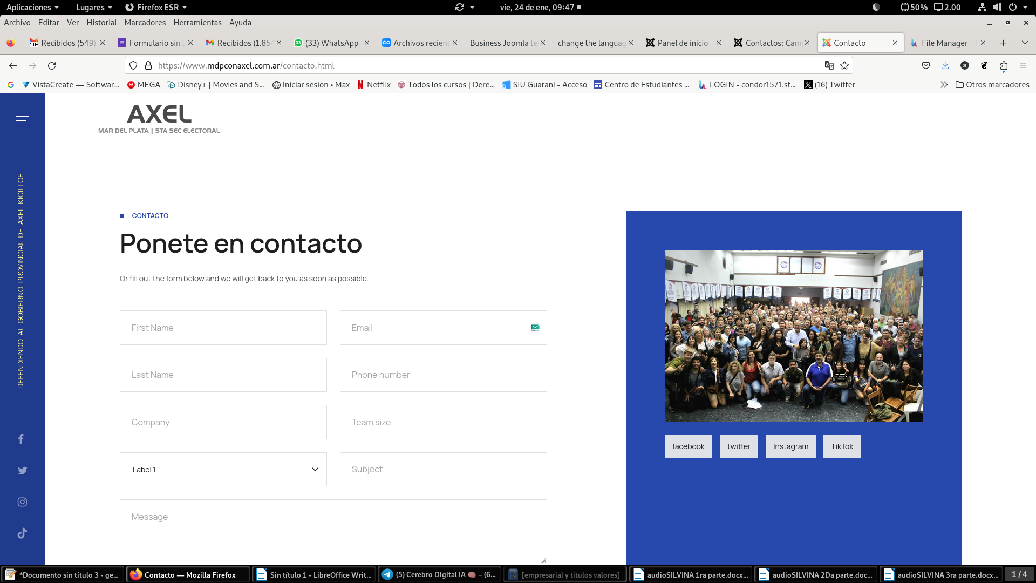Open the Firefox downloads panel
1036x583 pixels.
click(x=945, y=65)
